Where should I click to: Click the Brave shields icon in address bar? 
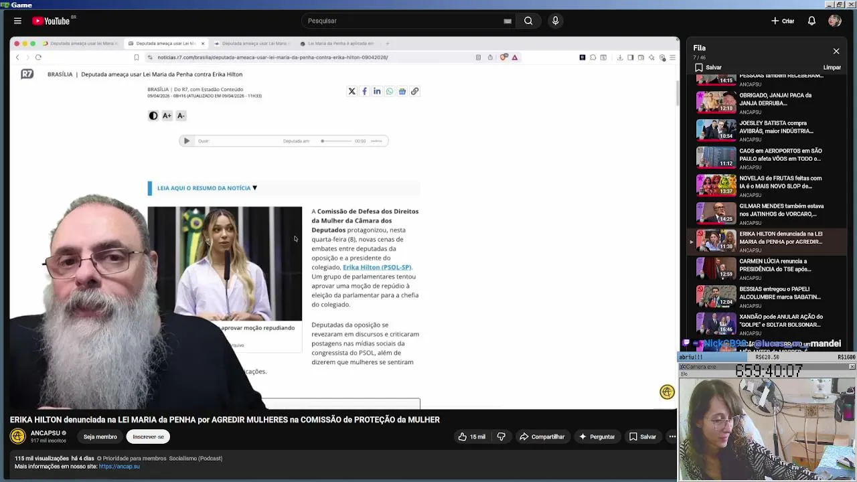[503, 57]
